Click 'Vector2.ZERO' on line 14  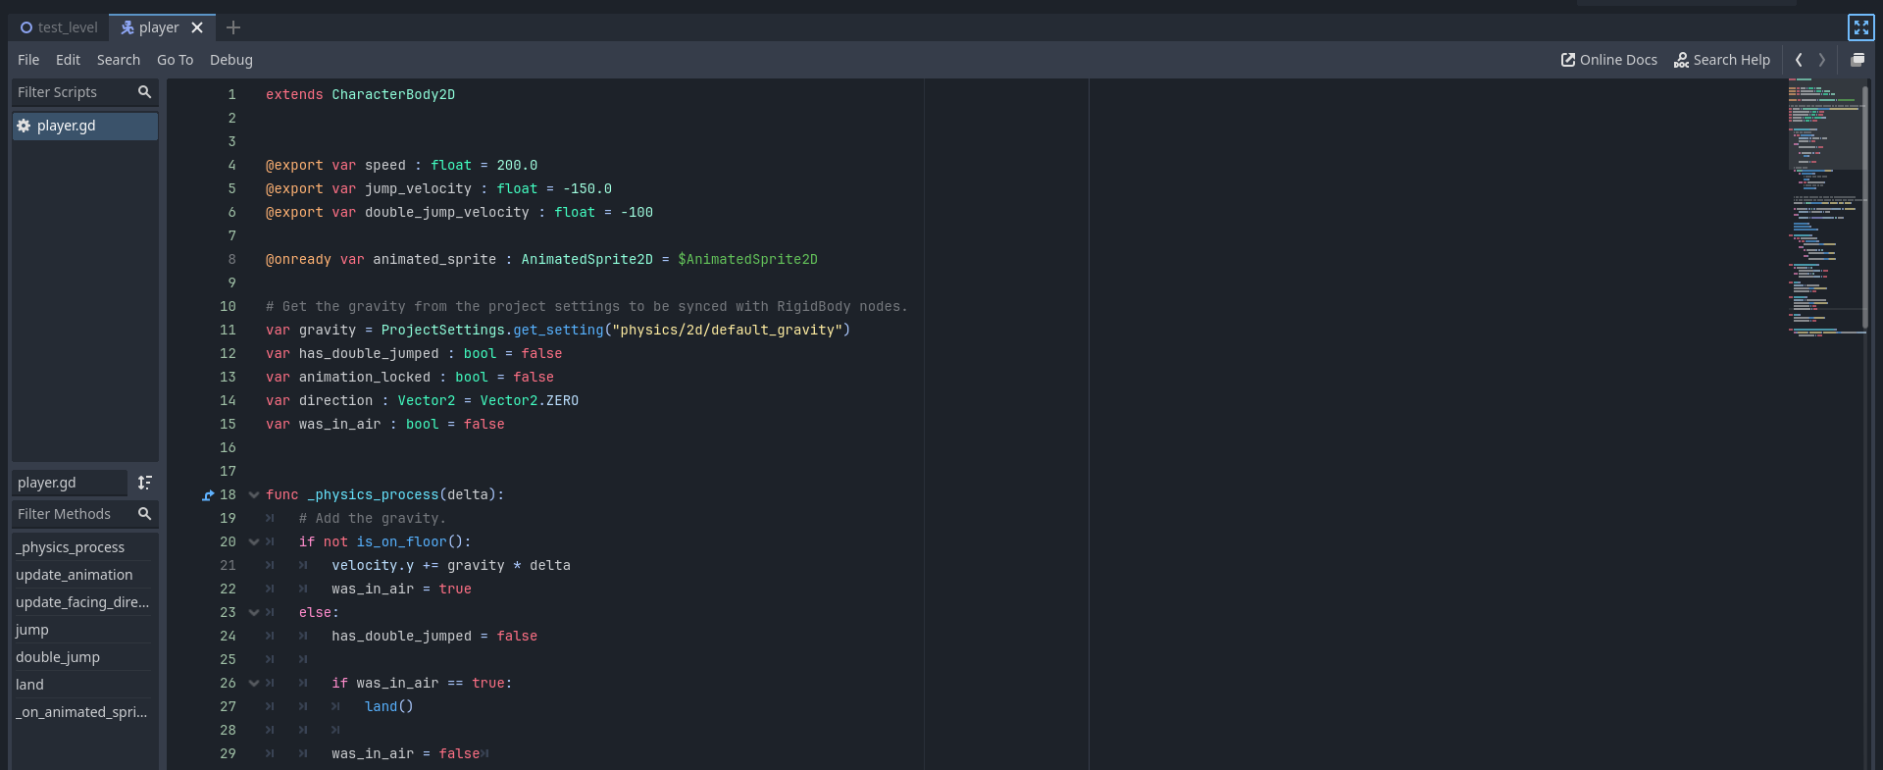click(530, 401)
